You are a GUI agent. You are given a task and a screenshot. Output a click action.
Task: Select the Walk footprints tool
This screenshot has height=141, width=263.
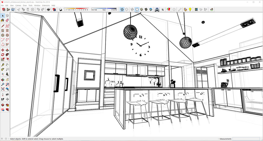pyautogui.click(x=3, y=99)
